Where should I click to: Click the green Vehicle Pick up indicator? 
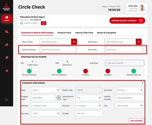coord(134,71)
